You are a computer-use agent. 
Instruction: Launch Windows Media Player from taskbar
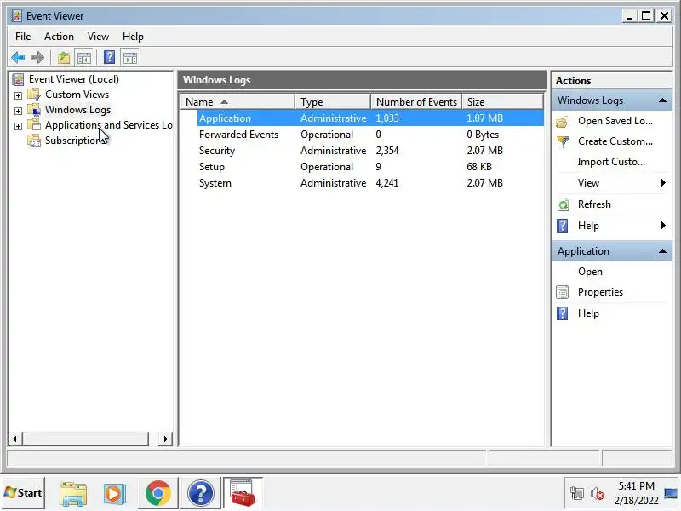114,493
